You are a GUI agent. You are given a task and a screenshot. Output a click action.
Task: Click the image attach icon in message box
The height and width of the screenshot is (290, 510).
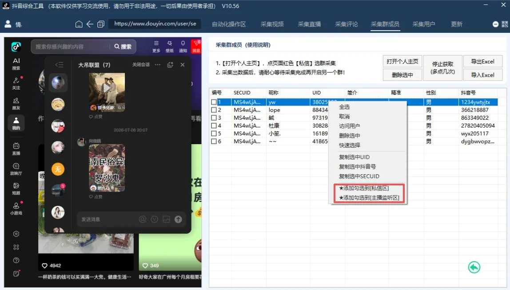pyautogui.click(x=167, y=219)
